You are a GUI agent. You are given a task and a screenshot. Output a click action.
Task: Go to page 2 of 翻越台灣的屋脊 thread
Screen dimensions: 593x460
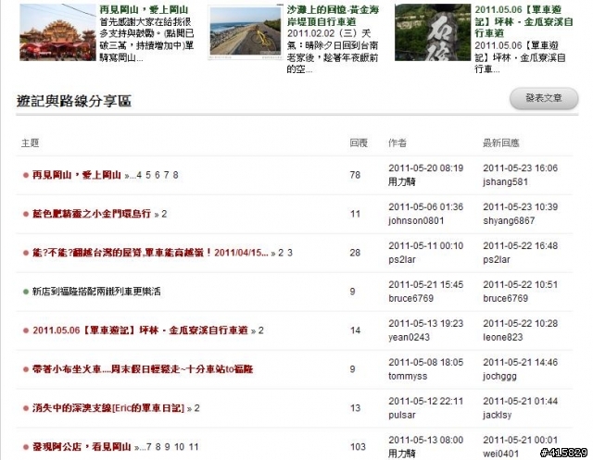click(x=281, y=253)
